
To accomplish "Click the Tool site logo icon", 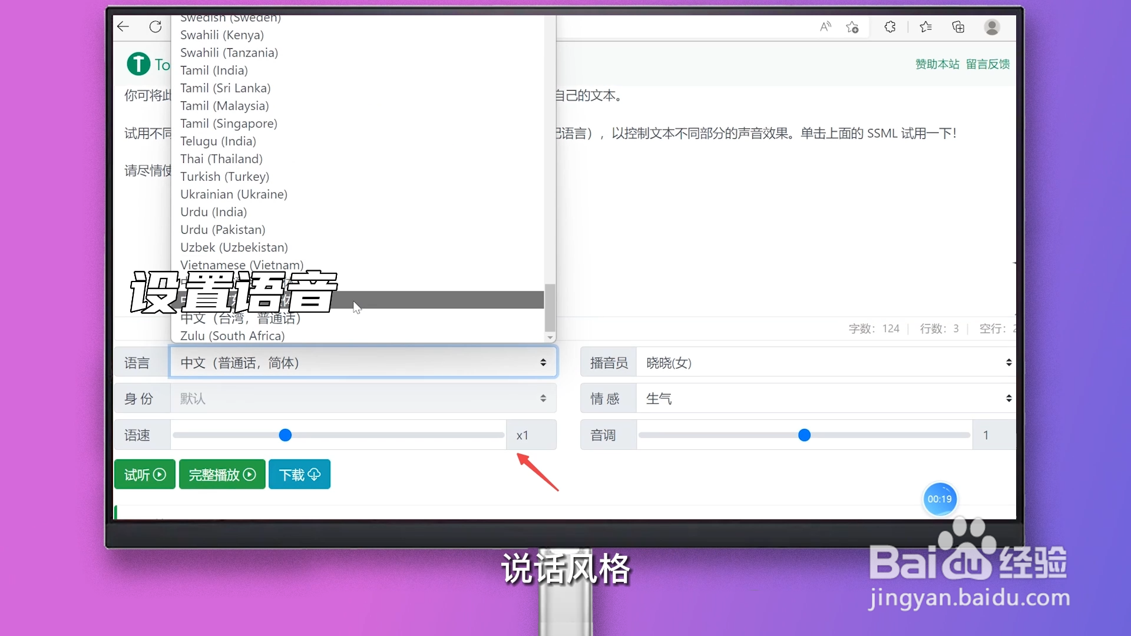I will point(138,64).
